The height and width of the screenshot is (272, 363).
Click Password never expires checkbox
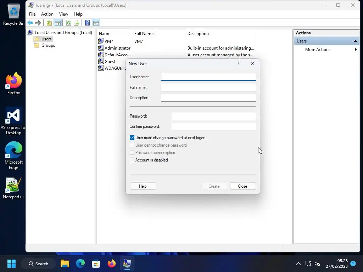coord(132,152)
